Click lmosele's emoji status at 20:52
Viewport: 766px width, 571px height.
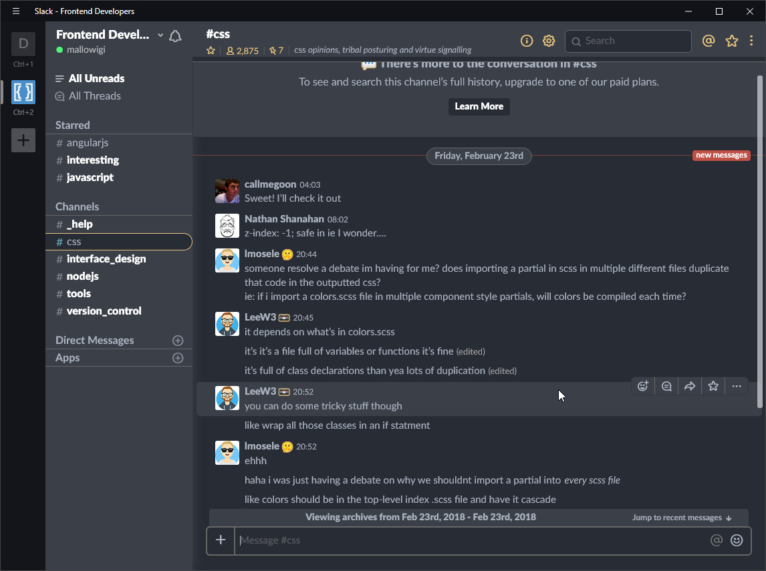click(x=287, y=447)
